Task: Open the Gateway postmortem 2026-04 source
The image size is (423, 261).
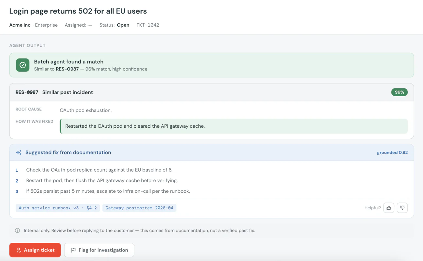Action: pyautogui.click(x=139, y=208)
